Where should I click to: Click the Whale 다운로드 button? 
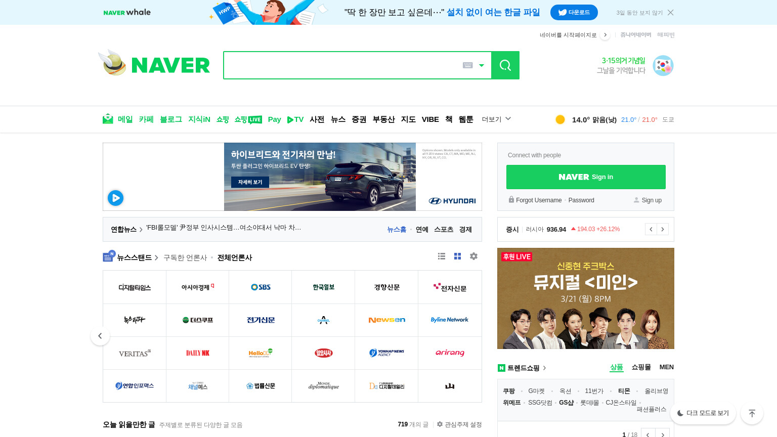[x=574, y=13]
